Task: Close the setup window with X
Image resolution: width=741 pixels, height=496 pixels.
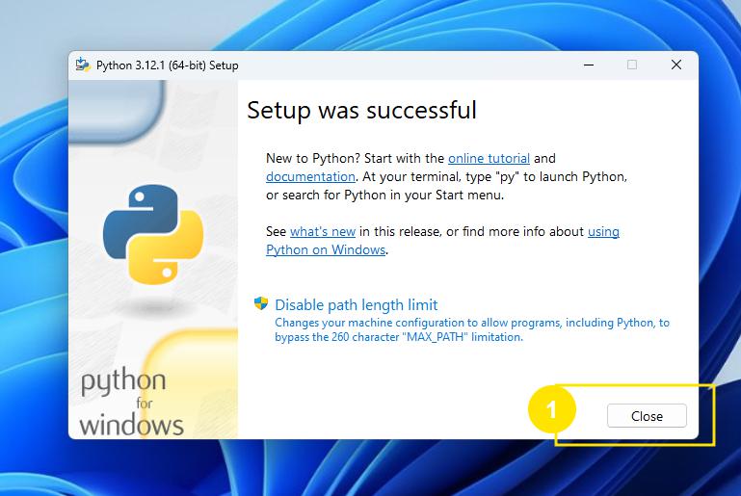Action: (x=676, y=65)
